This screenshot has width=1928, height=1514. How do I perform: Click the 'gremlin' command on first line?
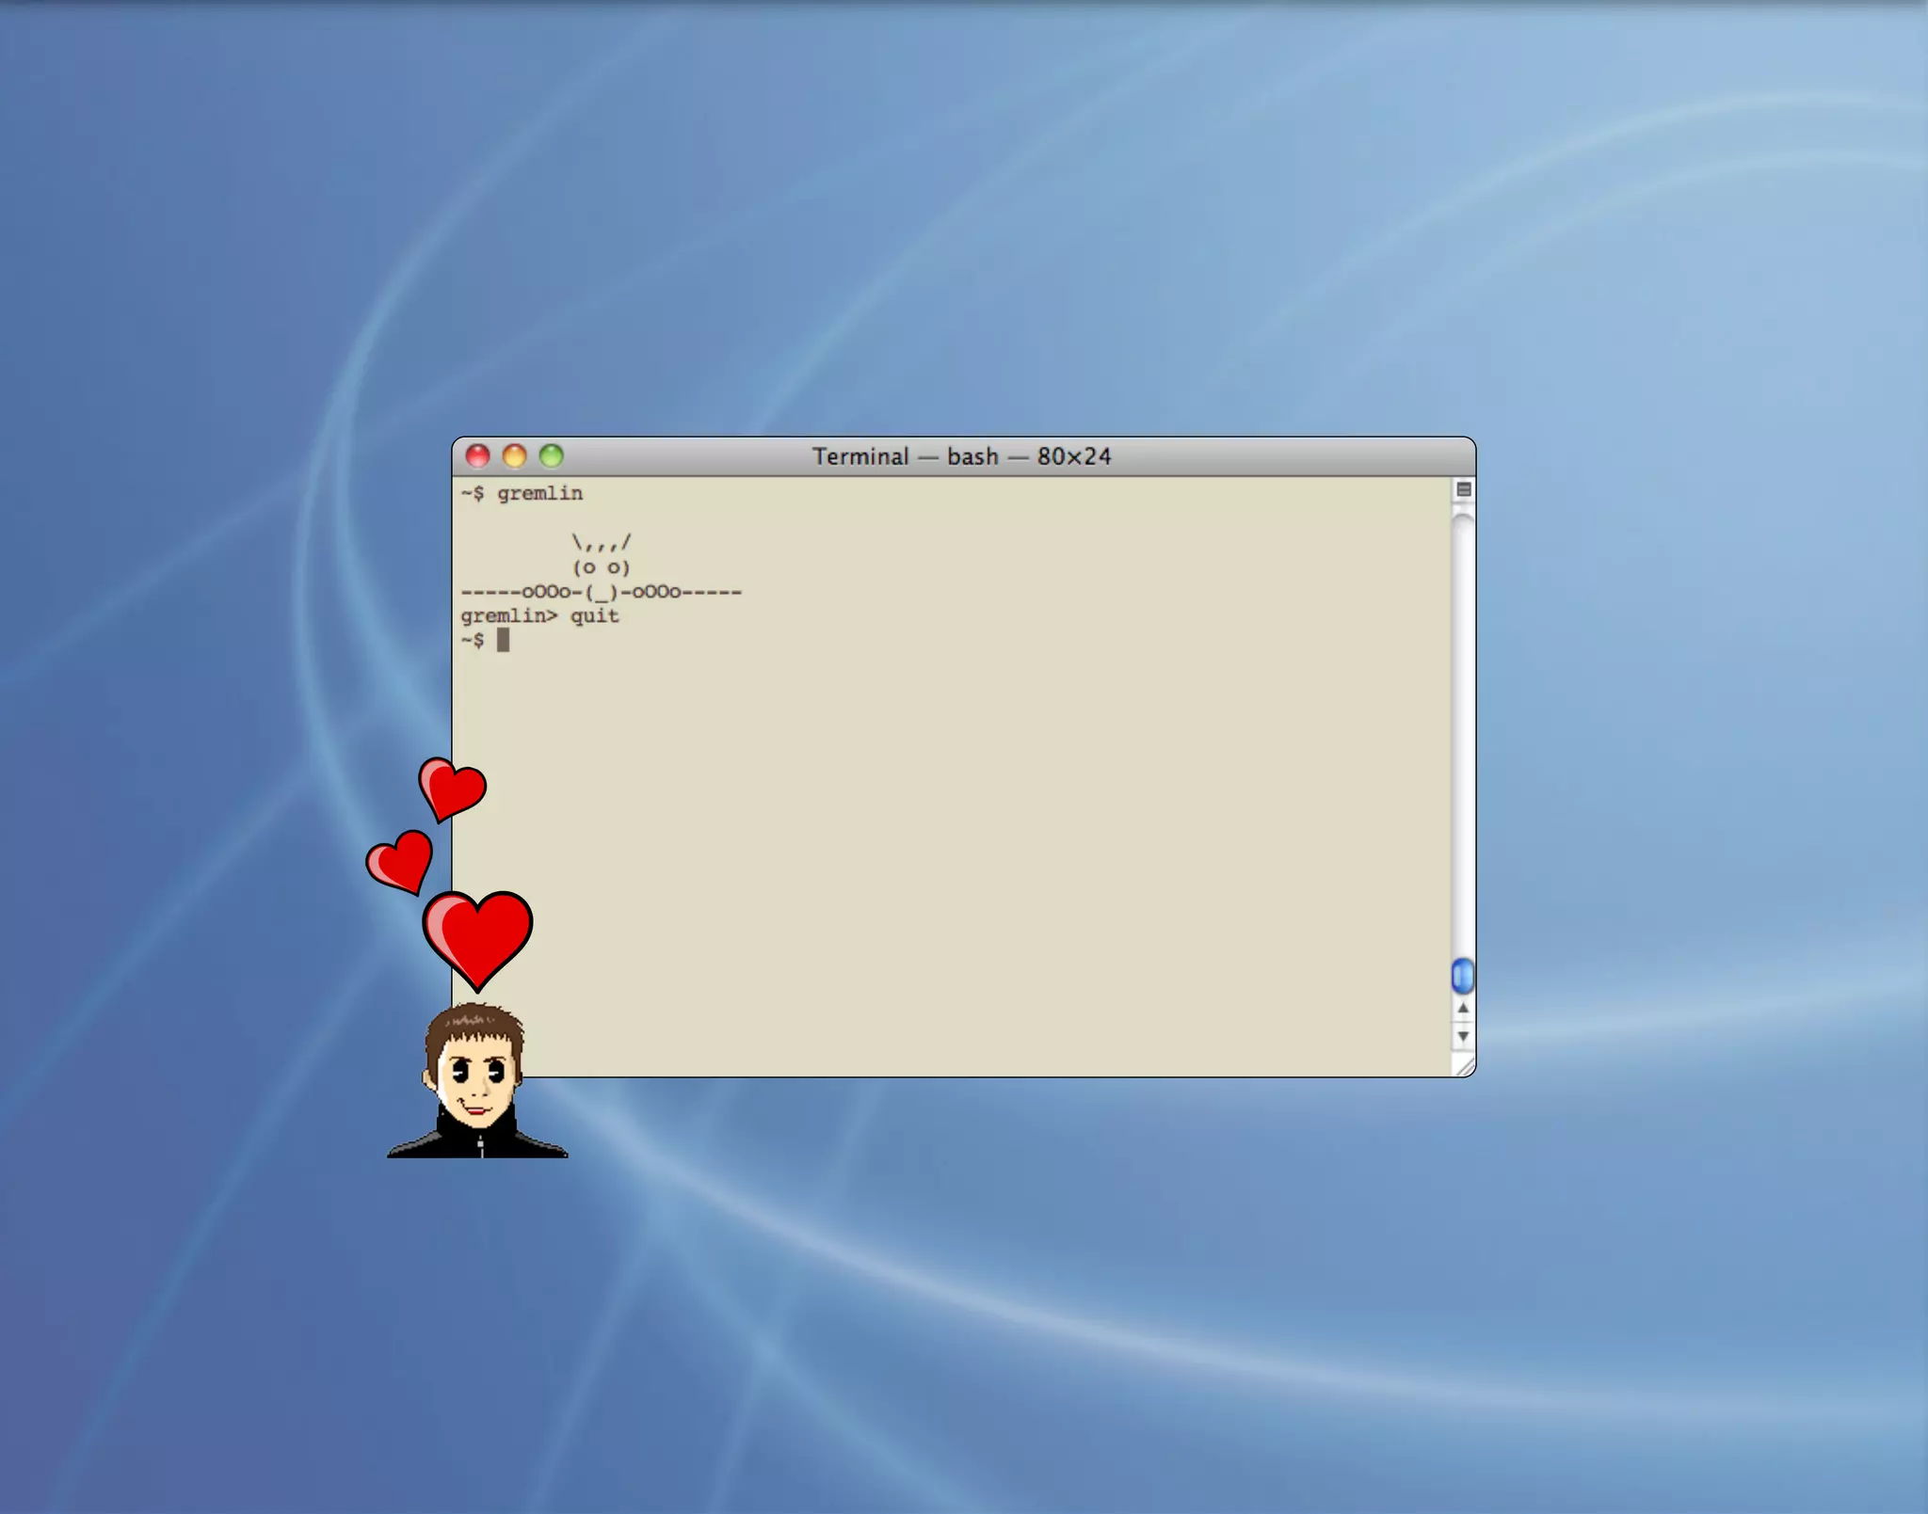(539, 493)
